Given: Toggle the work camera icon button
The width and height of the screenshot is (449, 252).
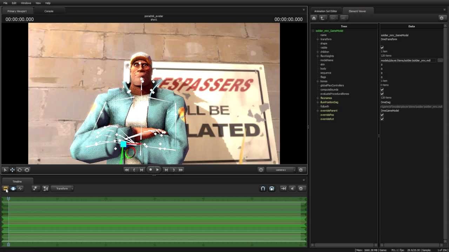Looking at the screenshot, I should (261, 170).
